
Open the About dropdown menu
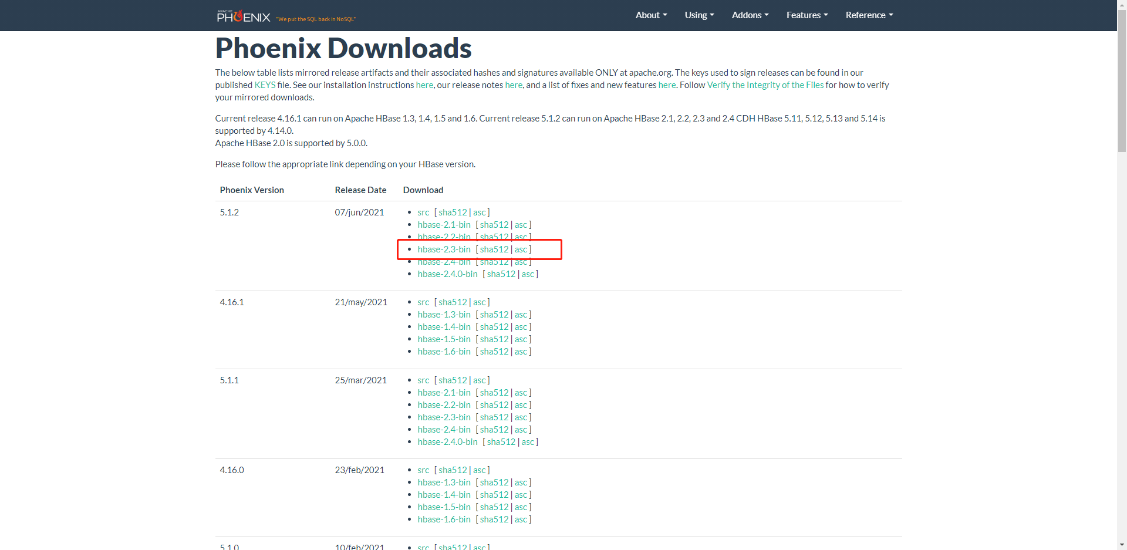coord(651,15)
